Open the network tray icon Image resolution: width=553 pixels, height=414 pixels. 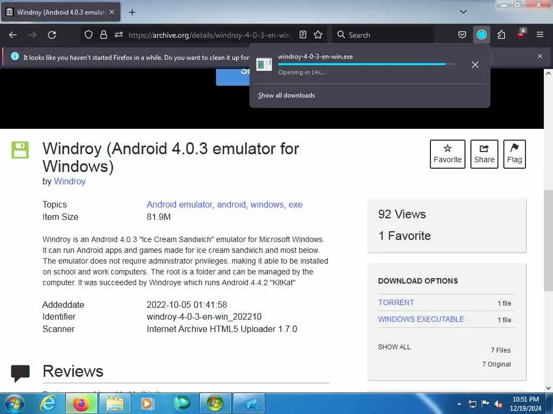click(x=472, y=404)
